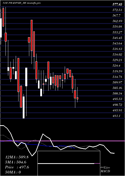
Task: Click the last small red candlestick
Action: pyautogui.click(x=77, y=98)
